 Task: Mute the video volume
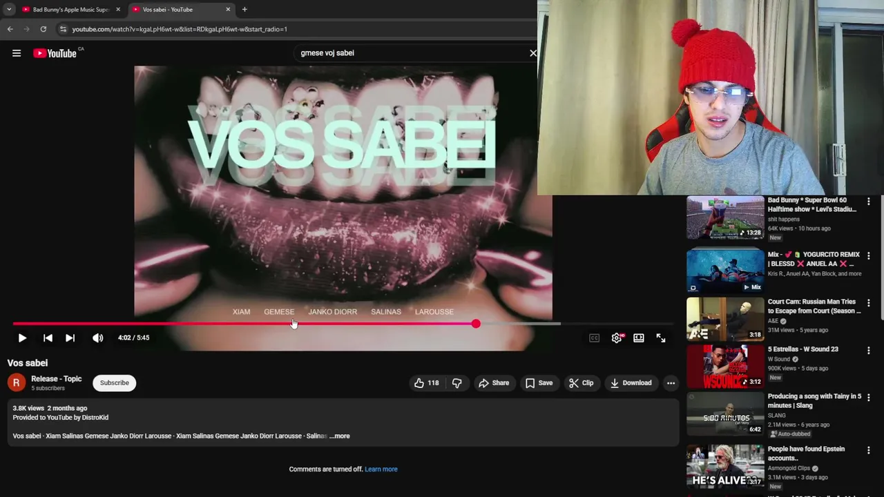pyautogui.click(x=98, y=338)
